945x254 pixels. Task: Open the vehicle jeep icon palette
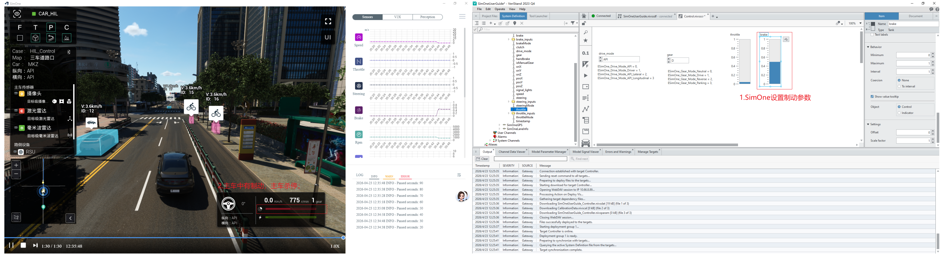[586, 143]
